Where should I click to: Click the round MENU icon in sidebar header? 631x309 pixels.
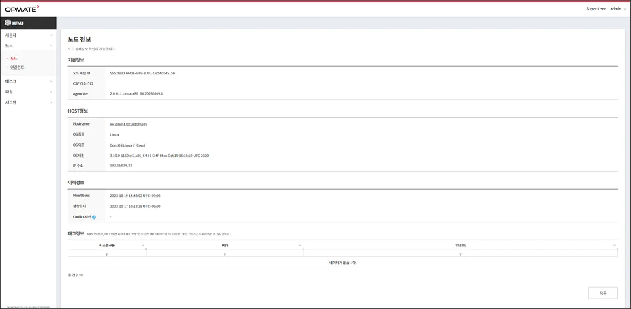[x=7, y=23]
